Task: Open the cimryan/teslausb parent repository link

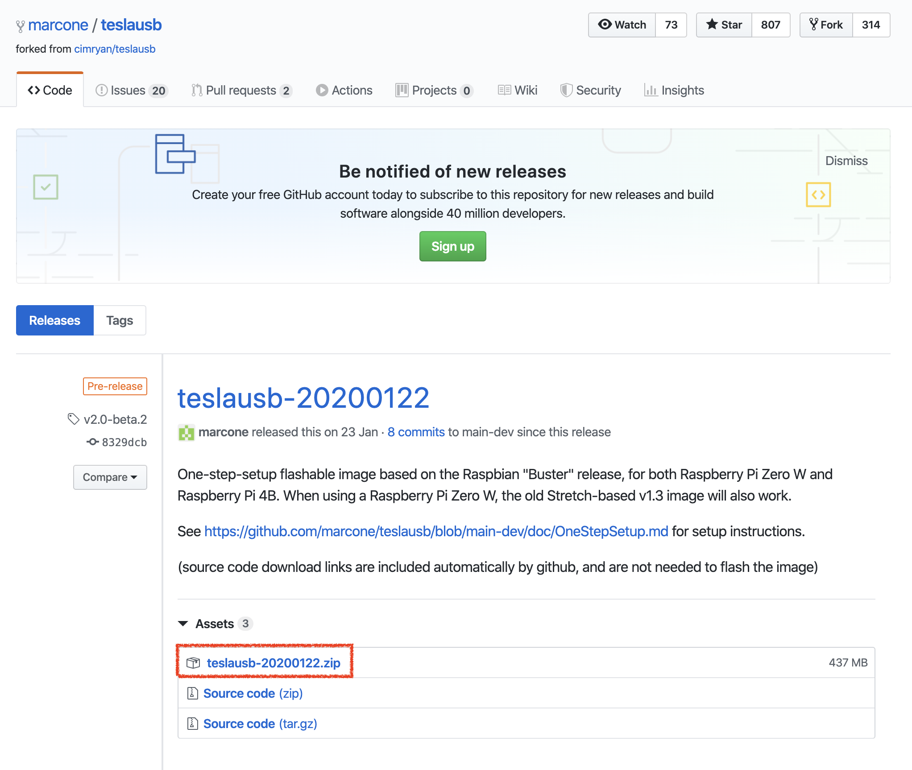Action: pos(115,49)
